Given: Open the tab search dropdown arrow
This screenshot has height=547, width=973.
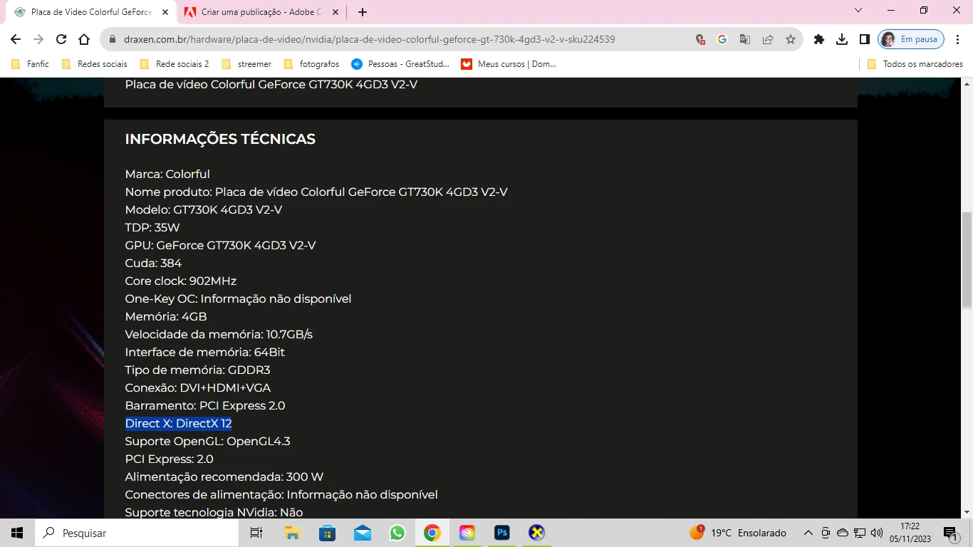Looking at the screenshot, I should point(858,11).
